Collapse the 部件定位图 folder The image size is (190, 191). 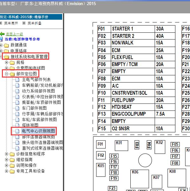pyautogui.click(x=6, y=74)
